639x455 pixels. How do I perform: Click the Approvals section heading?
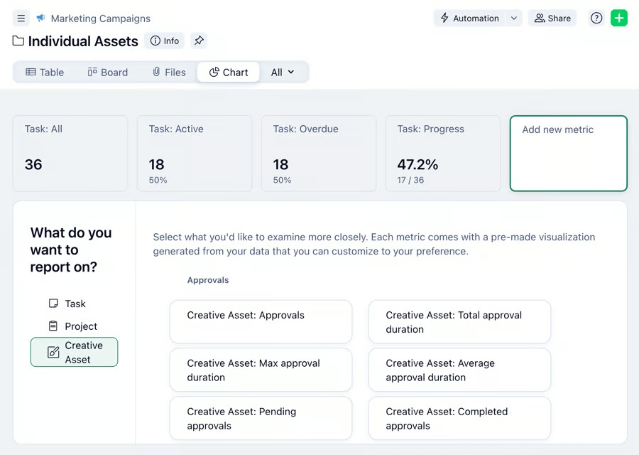[208, 280]
